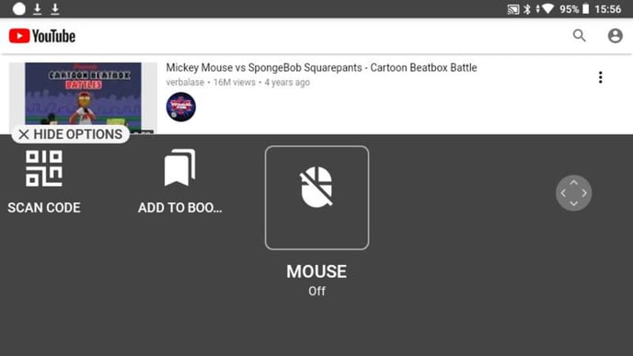Tap the Add to Bookmarks icon
This screenshot has width=633, height=356.
(179, 167)
